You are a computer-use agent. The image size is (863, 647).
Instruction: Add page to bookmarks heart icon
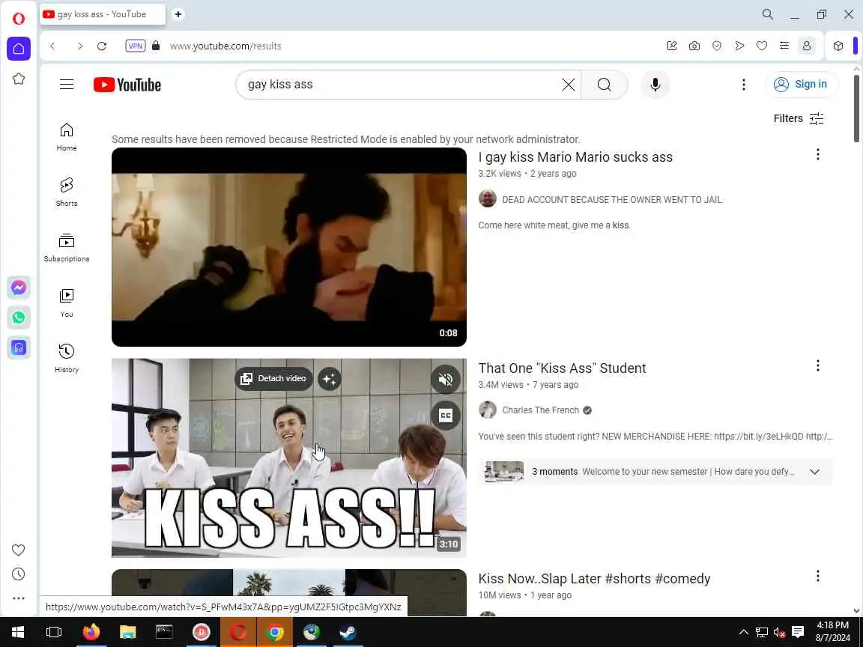pos(762,46)
